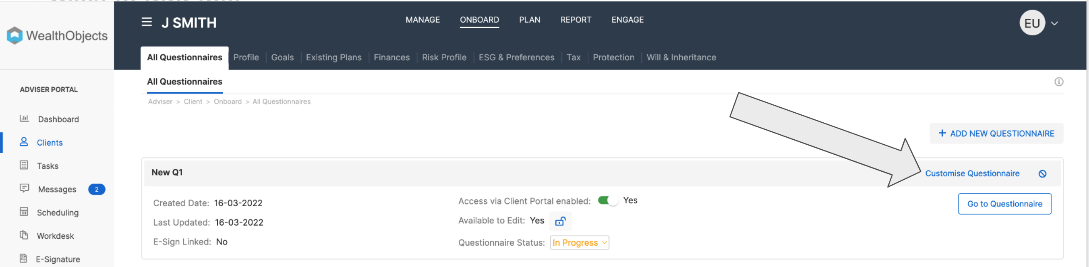Click the Dashboard chart icon
This screenshot has width=1089, height=267.
coord(24,119)
